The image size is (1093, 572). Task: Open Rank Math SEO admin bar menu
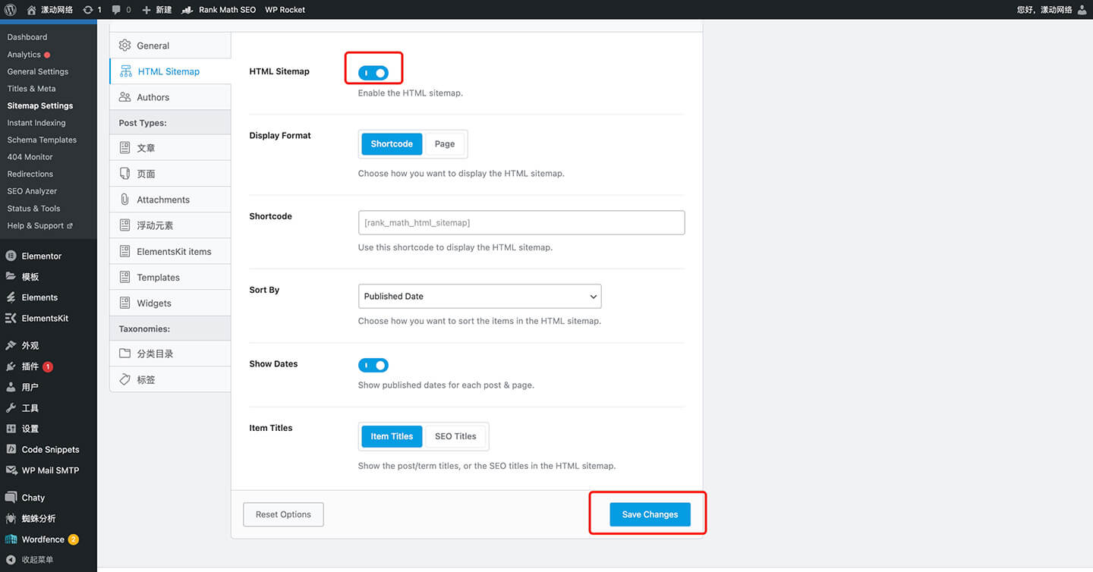tap(219, 10)
